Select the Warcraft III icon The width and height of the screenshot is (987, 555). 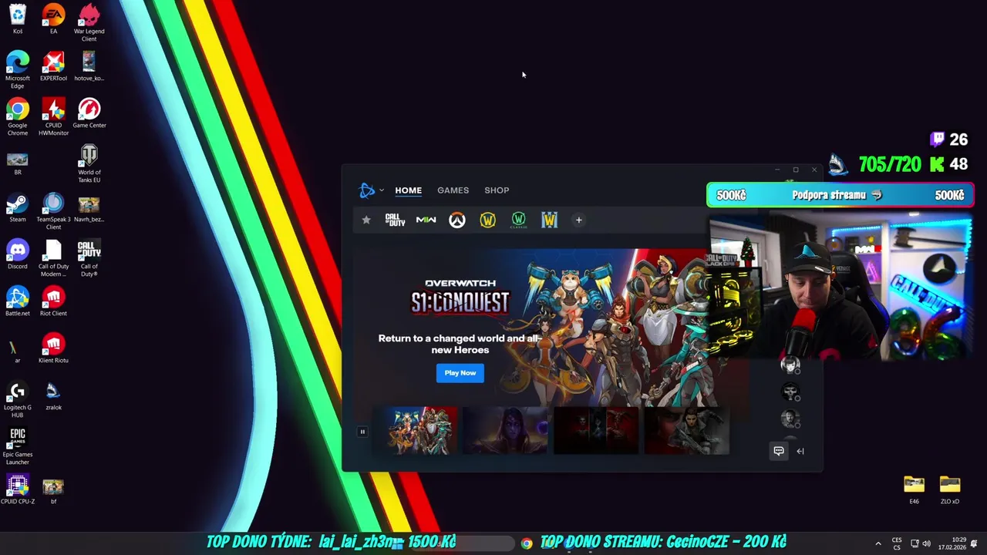click(x=549, y=220)
